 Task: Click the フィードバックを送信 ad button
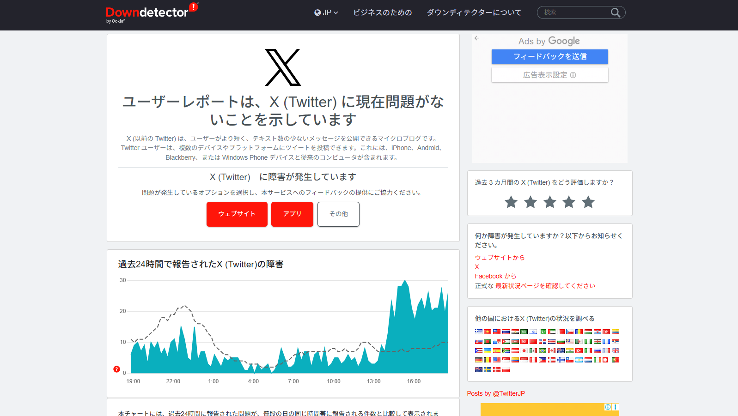549,56
